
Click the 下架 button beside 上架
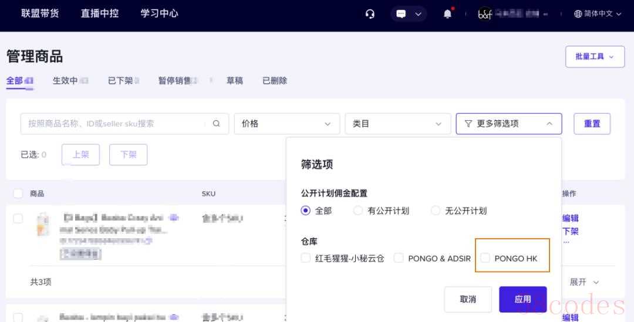point(128,155)
